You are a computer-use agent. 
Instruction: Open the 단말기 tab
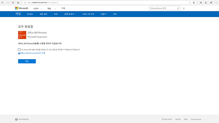tap(103, 14)
